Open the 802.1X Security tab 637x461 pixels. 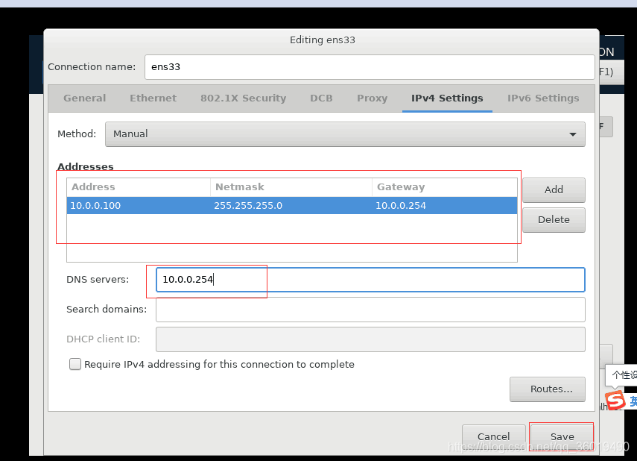coord(244,98)
